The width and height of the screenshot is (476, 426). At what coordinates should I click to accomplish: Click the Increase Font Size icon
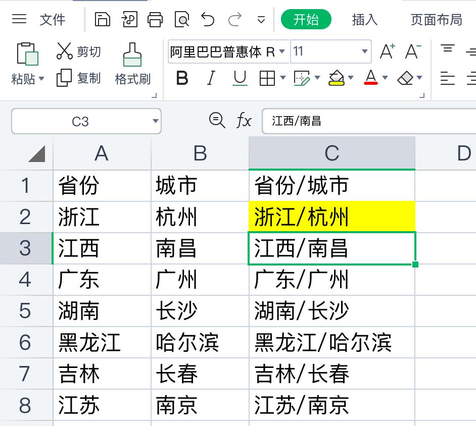[386, 51]
